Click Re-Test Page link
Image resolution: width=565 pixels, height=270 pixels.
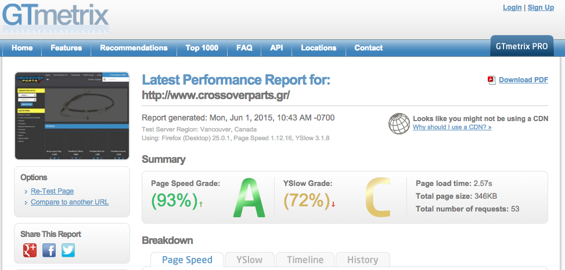(x=52, y=191)
